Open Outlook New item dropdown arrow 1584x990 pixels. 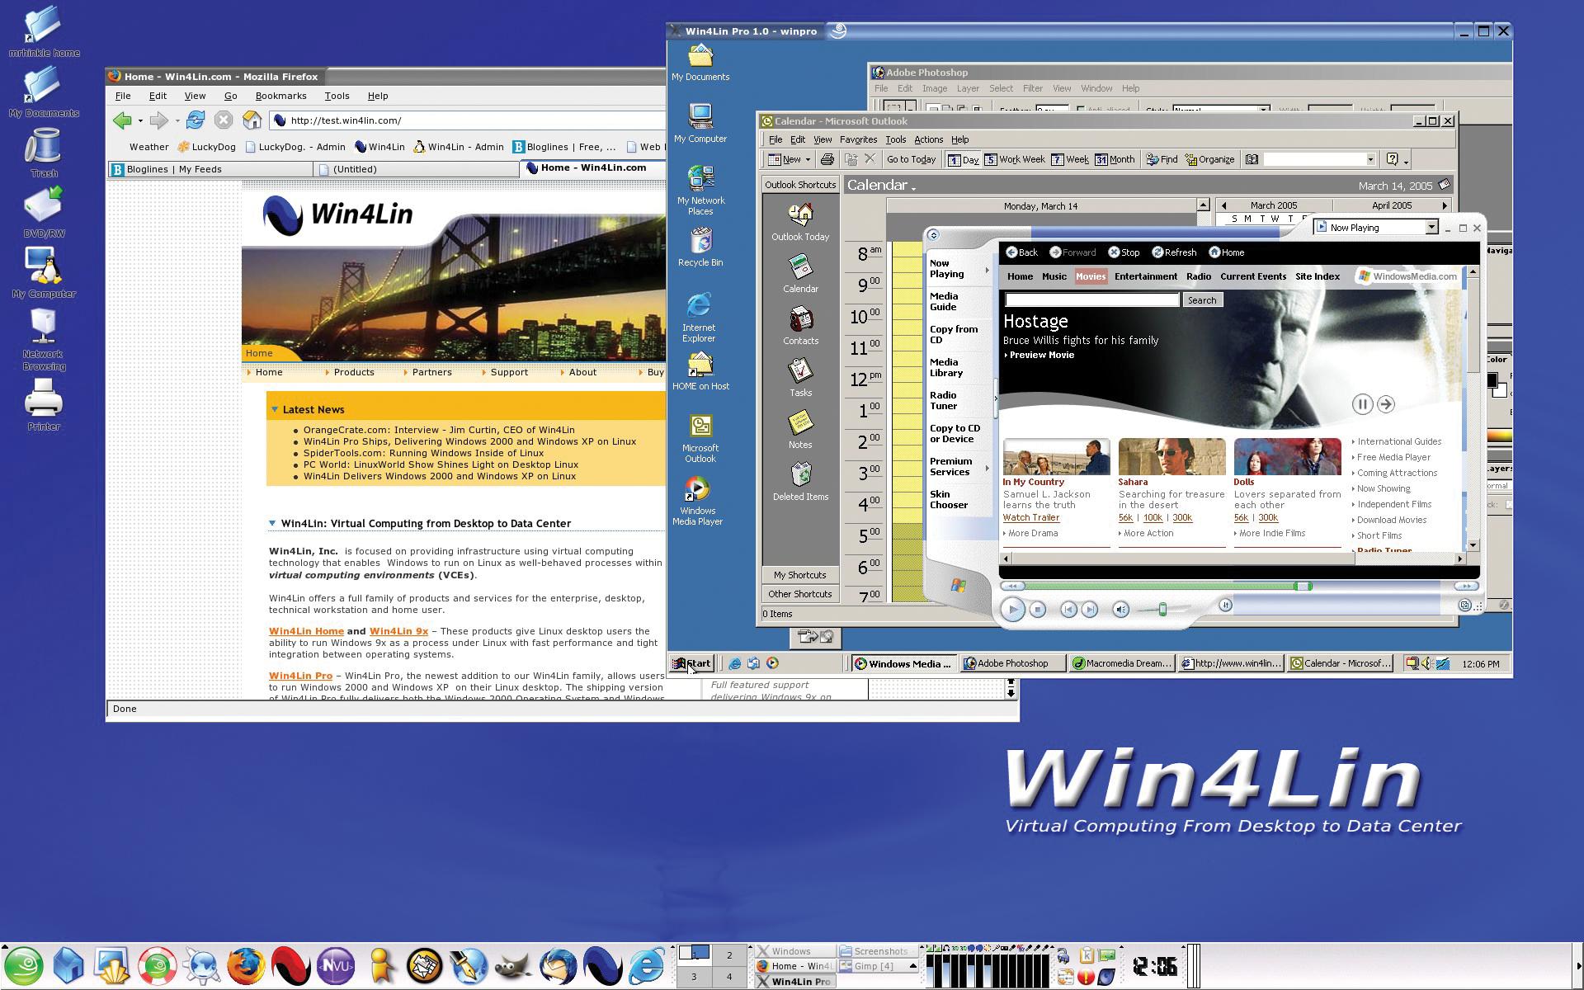(808, 159)
